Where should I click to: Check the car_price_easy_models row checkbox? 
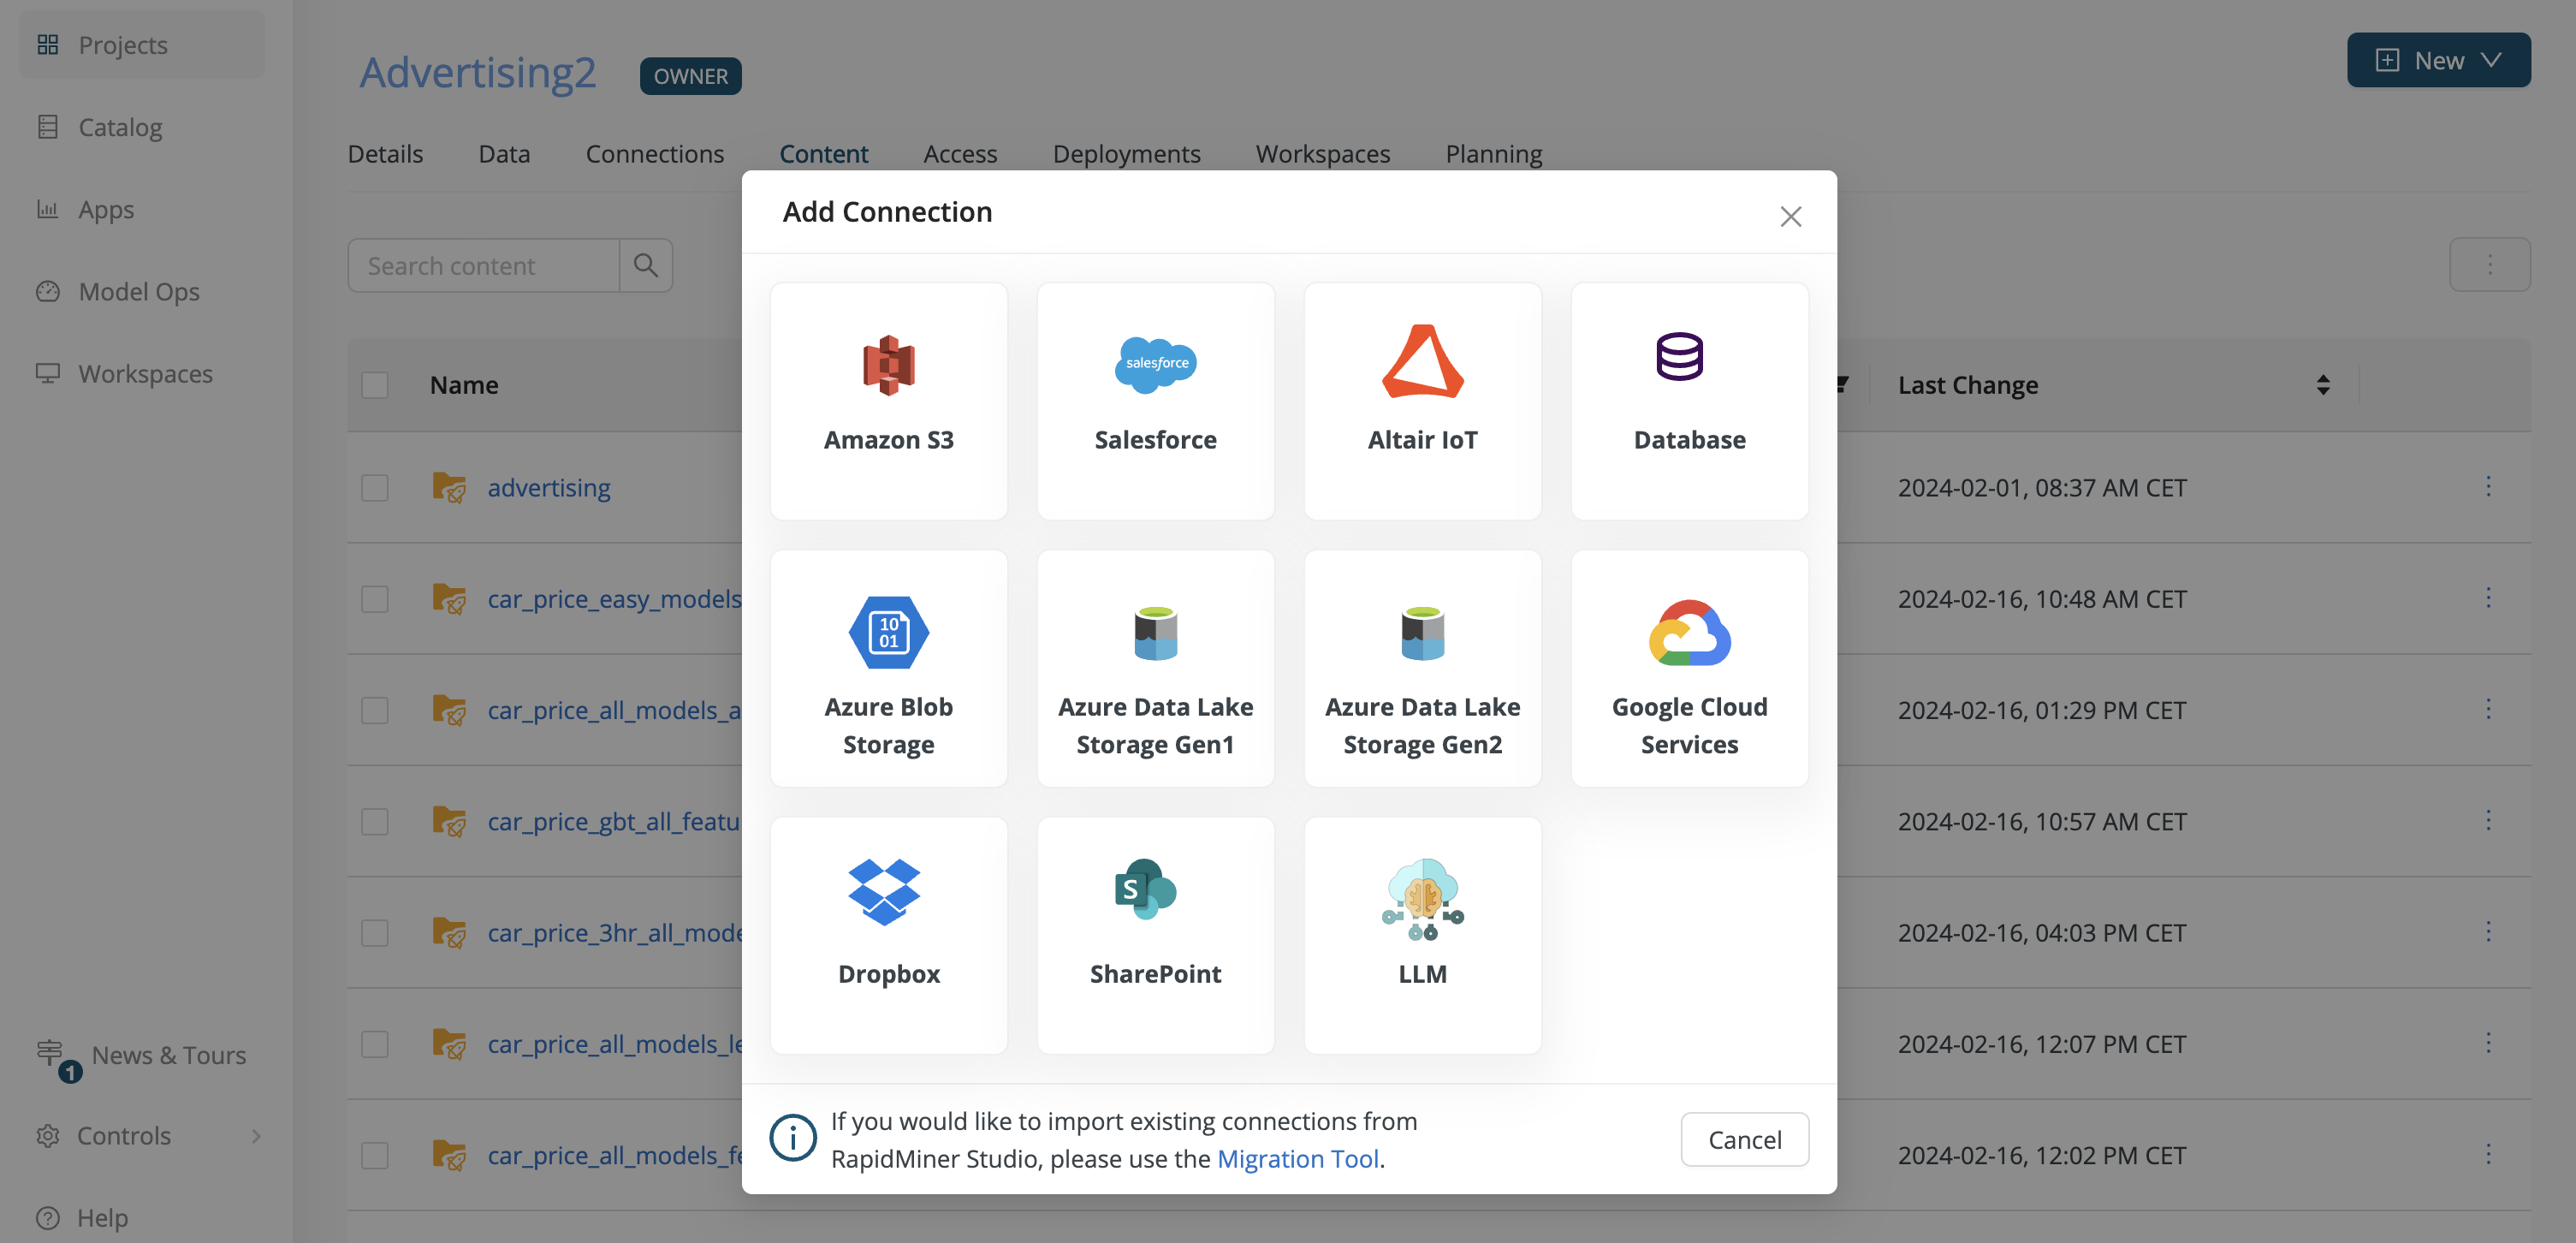pyautogui.click(x=375, y=598)
